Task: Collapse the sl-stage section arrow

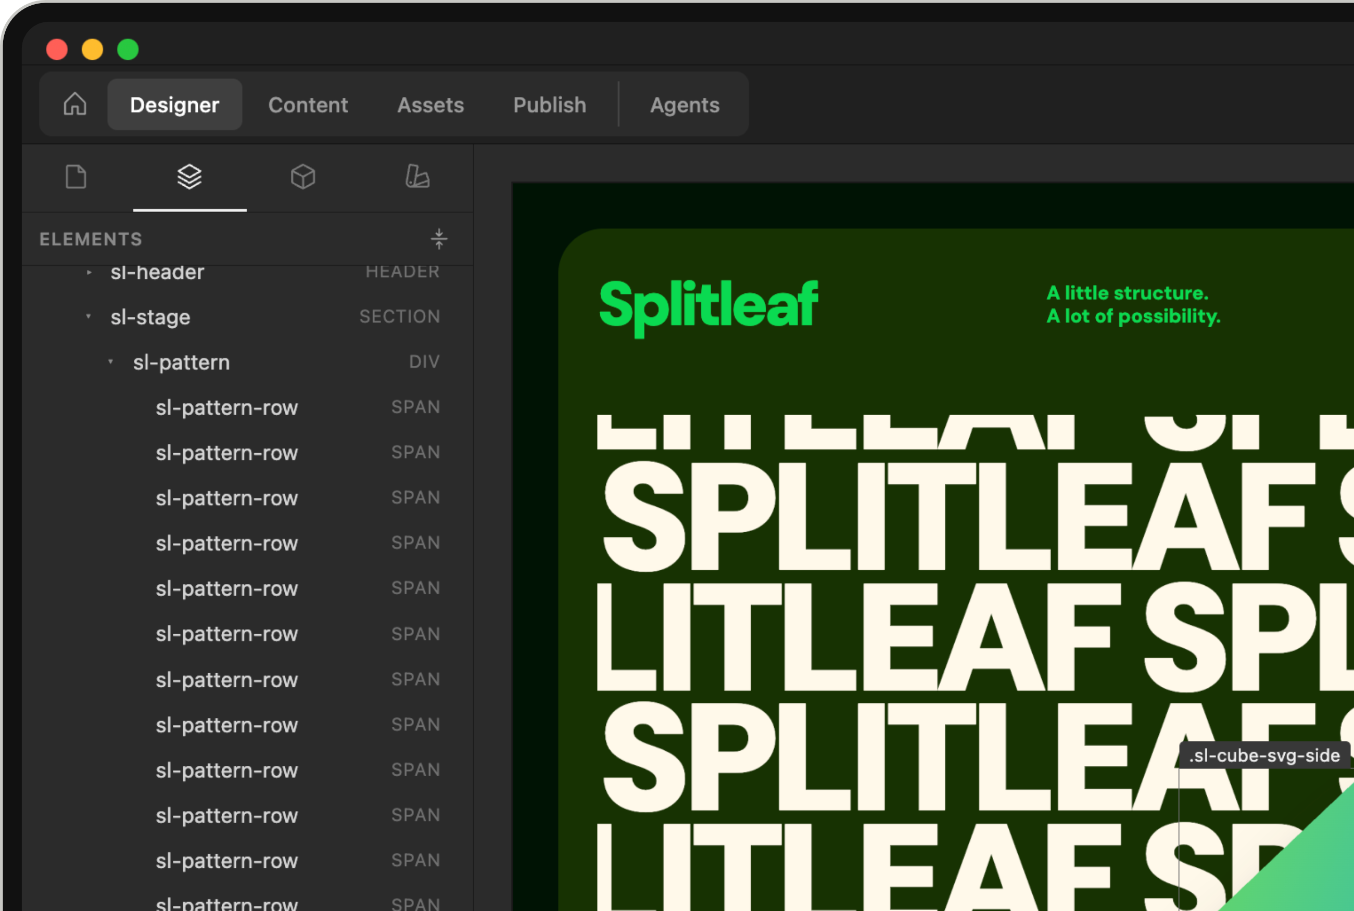Action: 88,317
